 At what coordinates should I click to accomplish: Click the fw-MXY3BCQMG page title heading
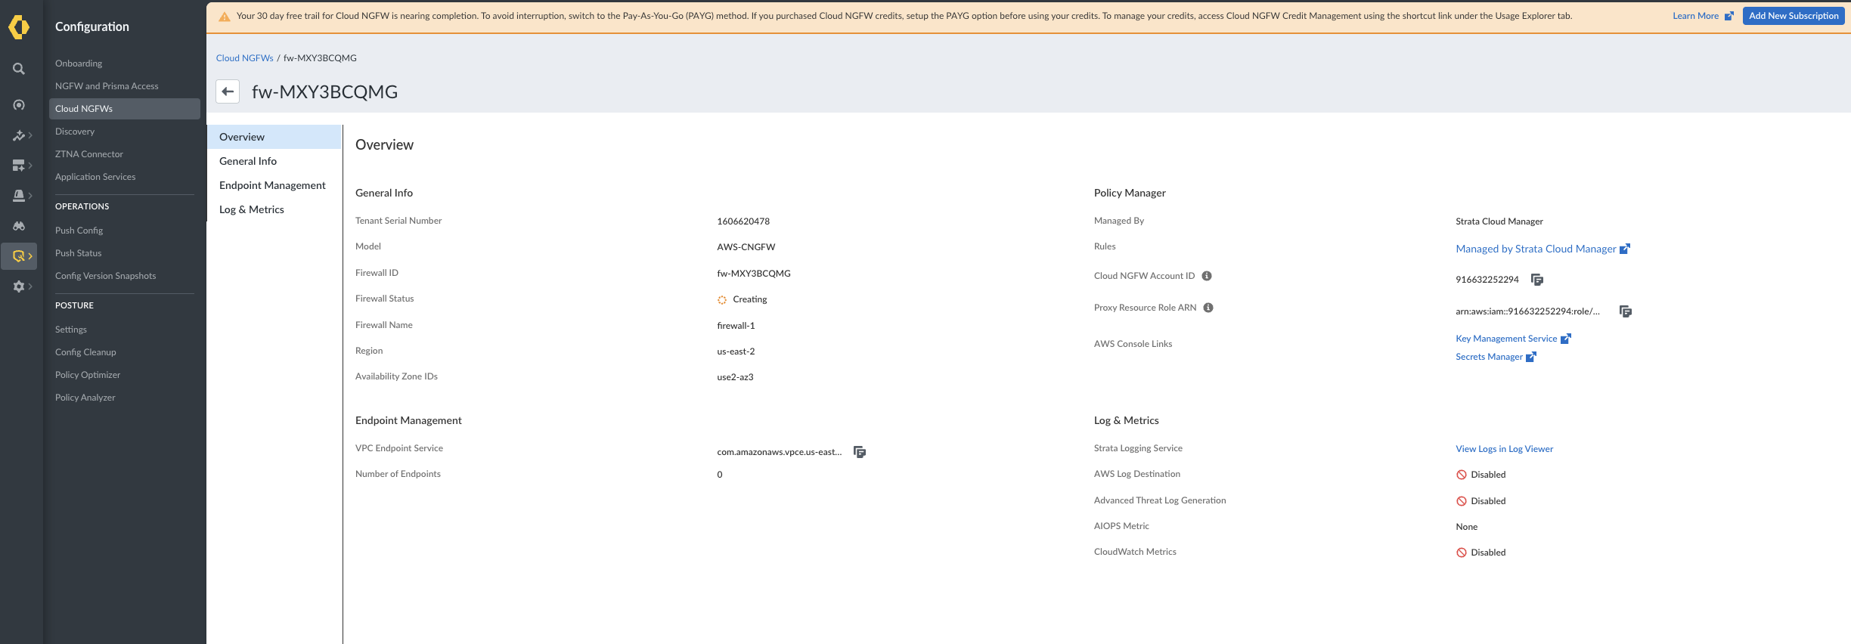click(x=325, y=92)
